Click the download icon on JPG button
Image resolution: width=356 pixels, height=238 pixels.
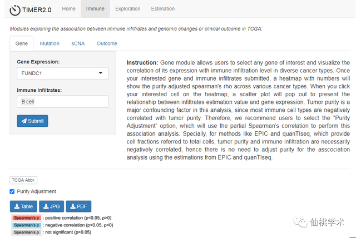coord(47,206)
